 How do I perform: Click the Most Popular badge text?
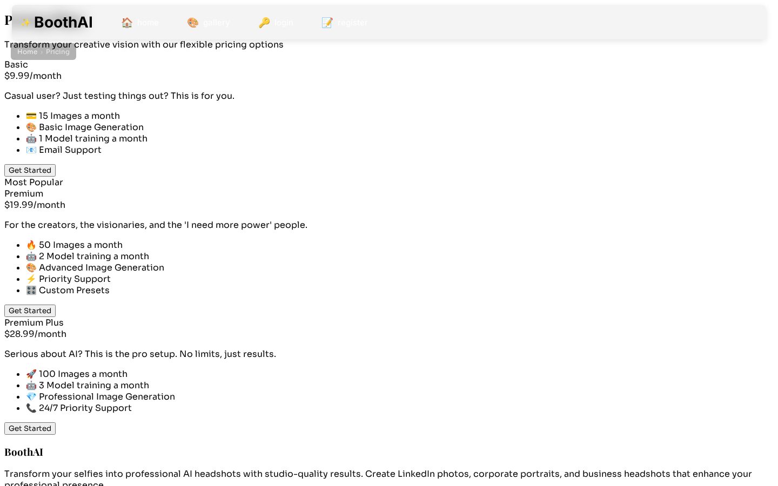(x=33, y=182)
